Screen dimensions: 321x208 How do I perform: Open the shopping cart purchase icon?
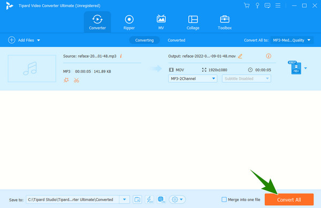tap(247, 5)
